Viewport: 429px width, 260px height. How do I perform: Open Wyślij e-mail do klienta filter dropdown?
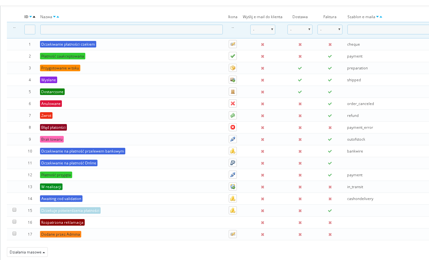263,30
